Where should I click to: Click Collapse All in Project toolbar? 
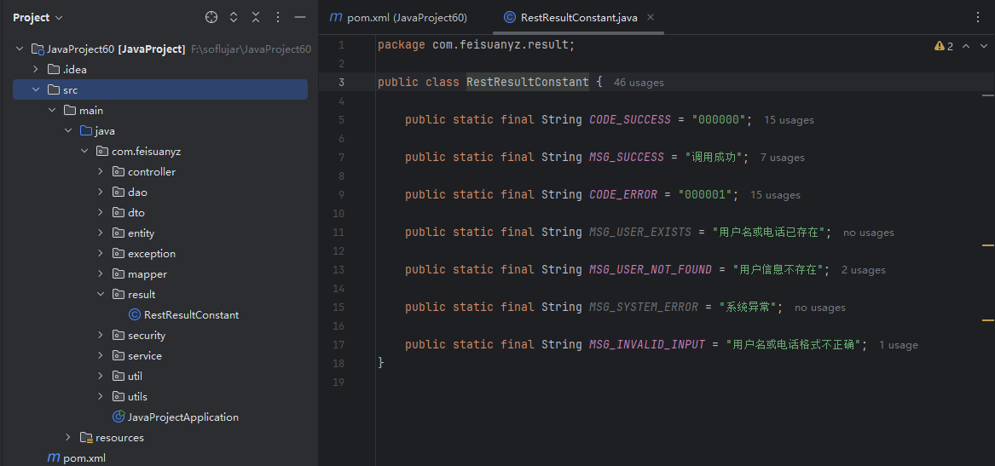pos(256,18)
